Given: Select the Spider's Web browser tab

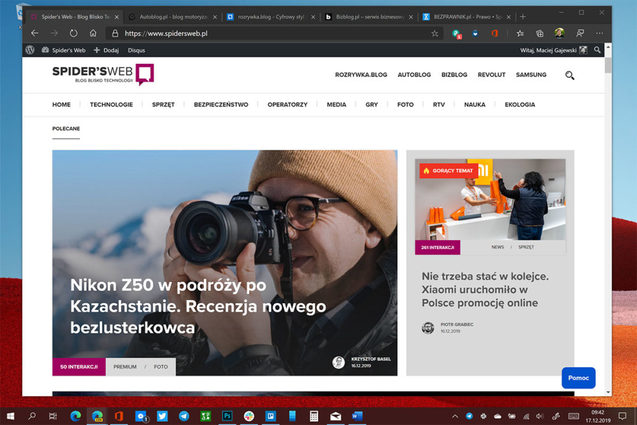Looking at the screenshot, I should point(75,17).
